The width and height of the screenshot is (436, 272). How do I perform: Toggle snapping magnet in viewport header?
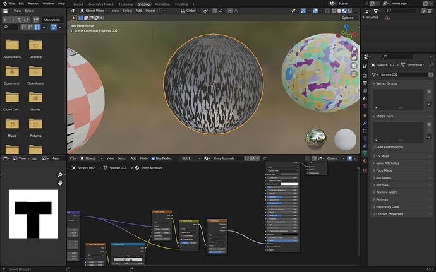(x=215, y=11)
